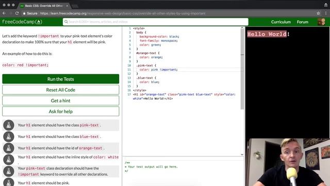Viewport: 330px width, 186px height.
Task: Click the h1 element code on line 17
Action: (184, 97)
